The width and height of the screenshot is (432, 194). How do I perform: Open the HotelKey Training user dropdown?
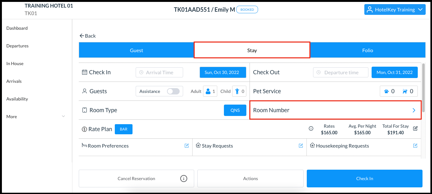(395, 9)
